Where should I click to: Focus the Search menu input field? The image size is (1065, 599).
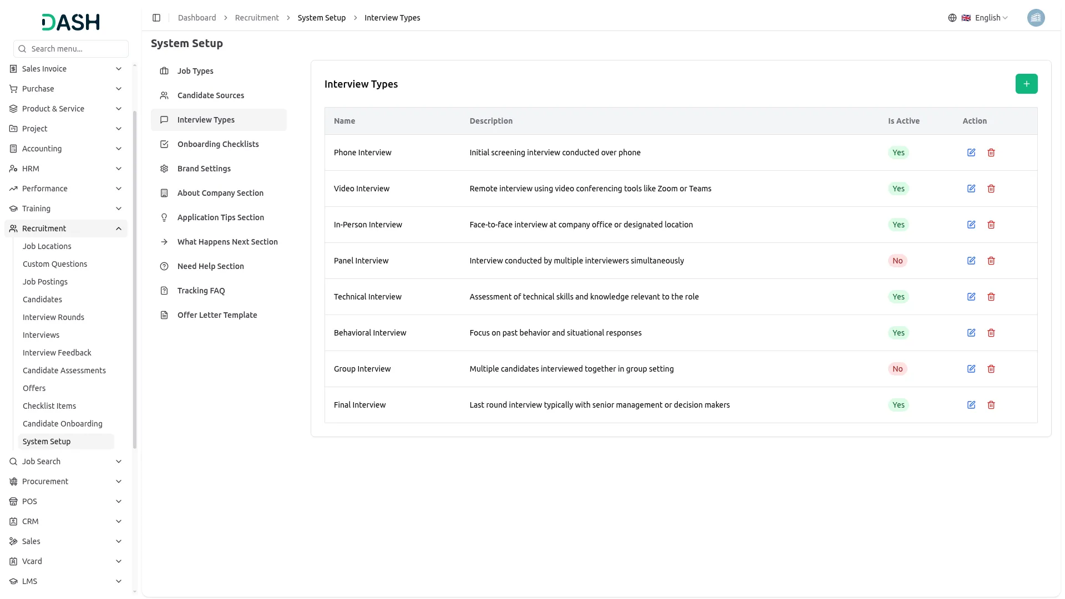77,49
